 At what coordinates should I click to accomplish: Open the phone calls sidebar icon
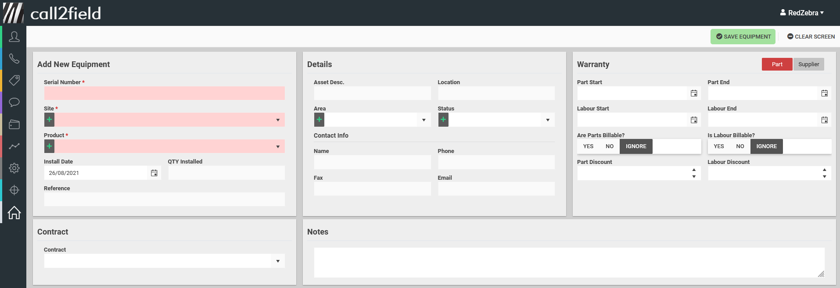tap(14, 59)
